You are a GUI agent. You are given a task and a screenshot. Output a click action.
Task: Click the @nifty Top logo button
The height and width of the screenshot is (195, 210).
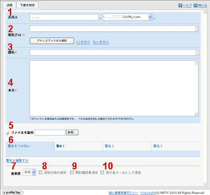pos(13,193)
